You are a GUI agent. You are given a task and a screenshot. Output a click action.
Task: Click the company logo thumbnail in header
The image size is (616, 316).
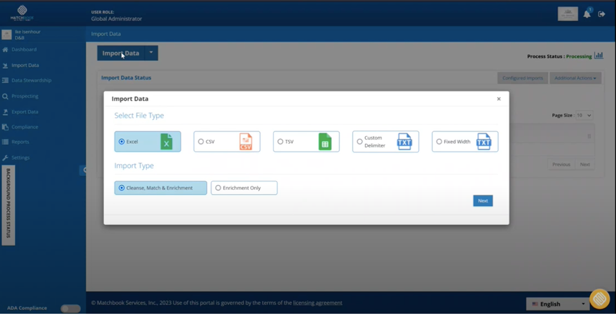pyautogui.click(x=568, y=14)
